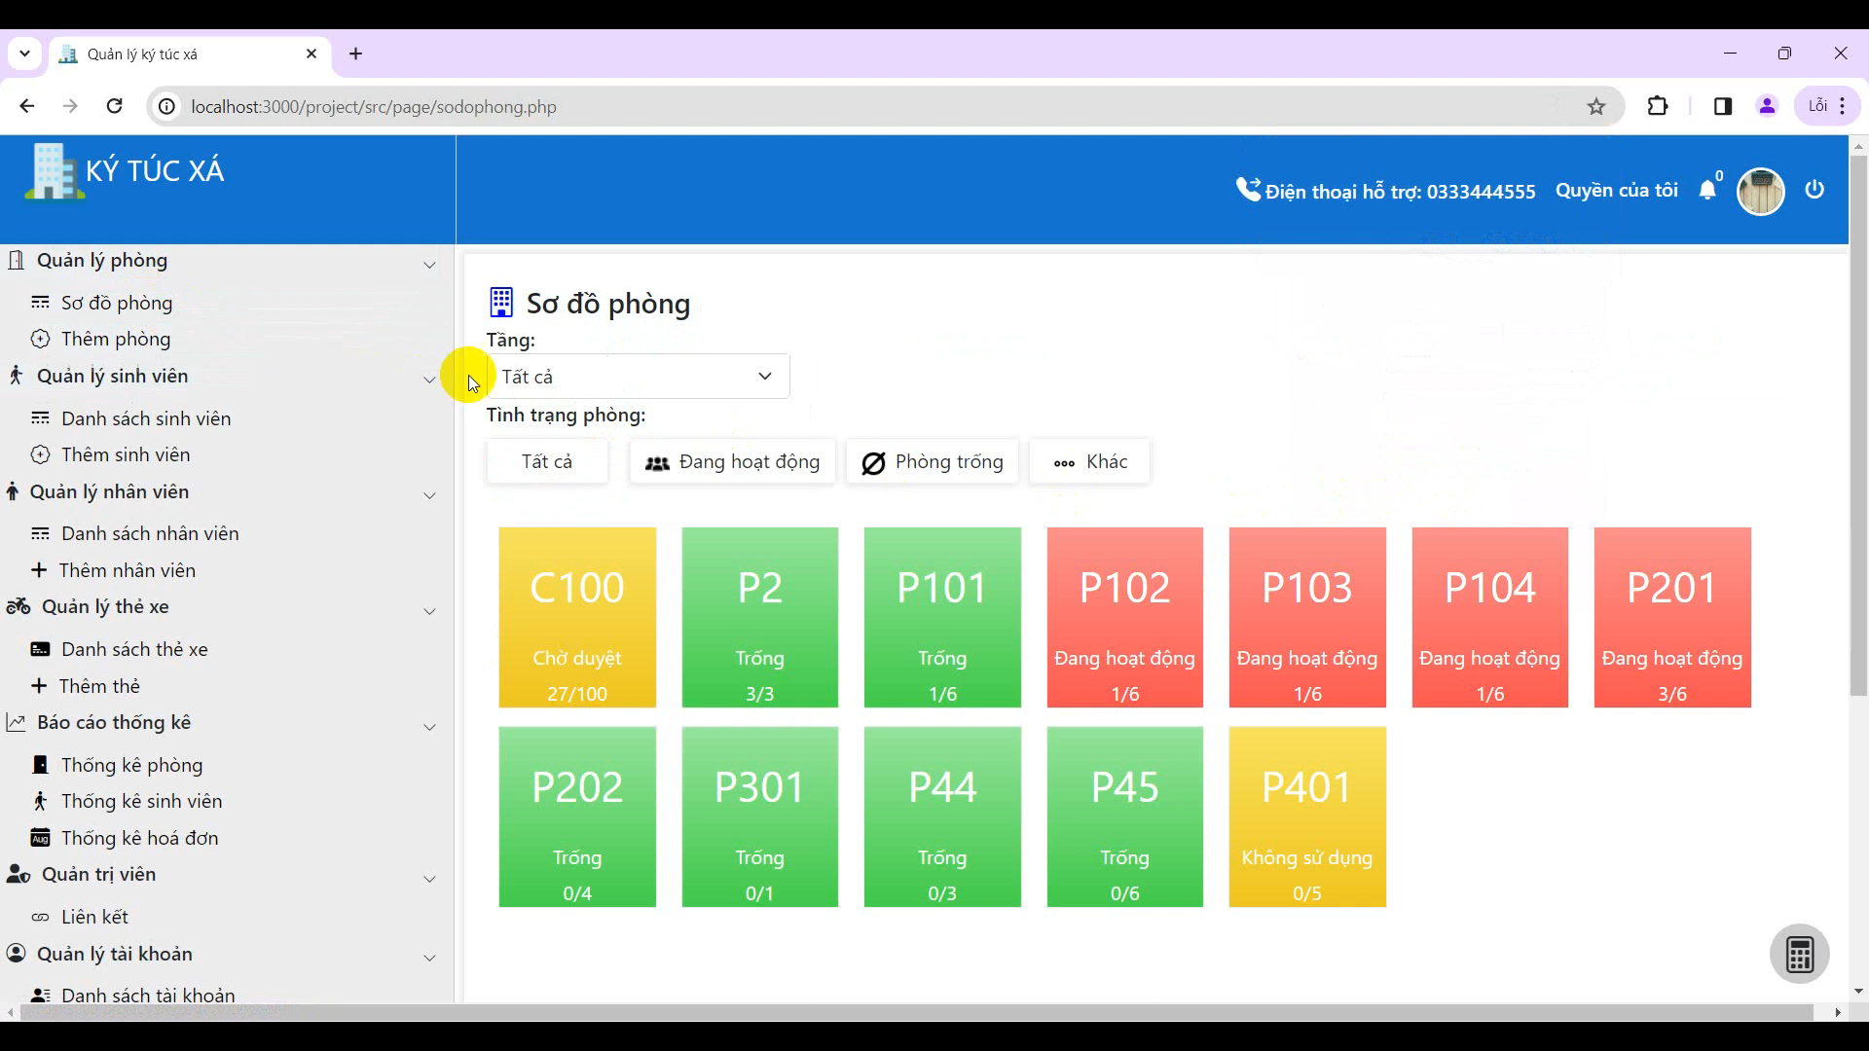
Task: Open Danh sách sinh viên
Action: tap(146, 418)
